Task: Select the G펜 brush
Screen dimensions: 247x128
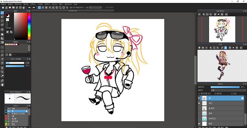Action: point(16,116)
